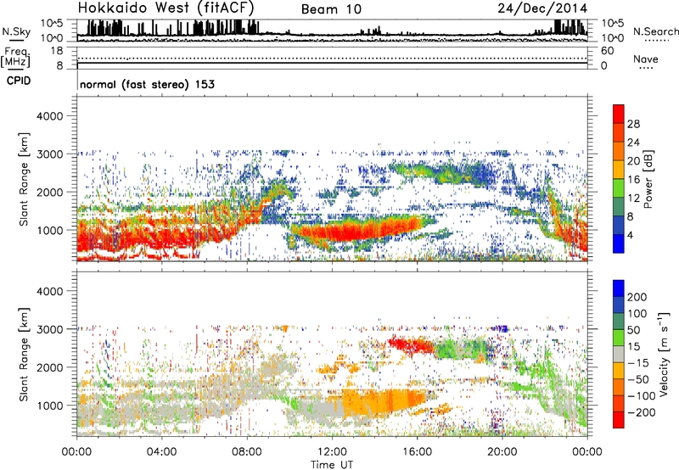Click the '50' value on Velocity color bar
Screen dimensions: 679x470
tap(633, 330)
